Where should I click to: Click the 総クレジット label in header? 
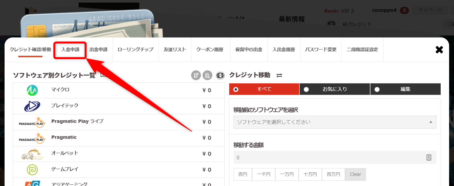click(357, 24)
